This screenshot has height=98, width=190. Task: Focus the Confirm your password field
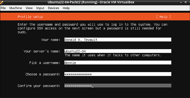tap(118, 86)
